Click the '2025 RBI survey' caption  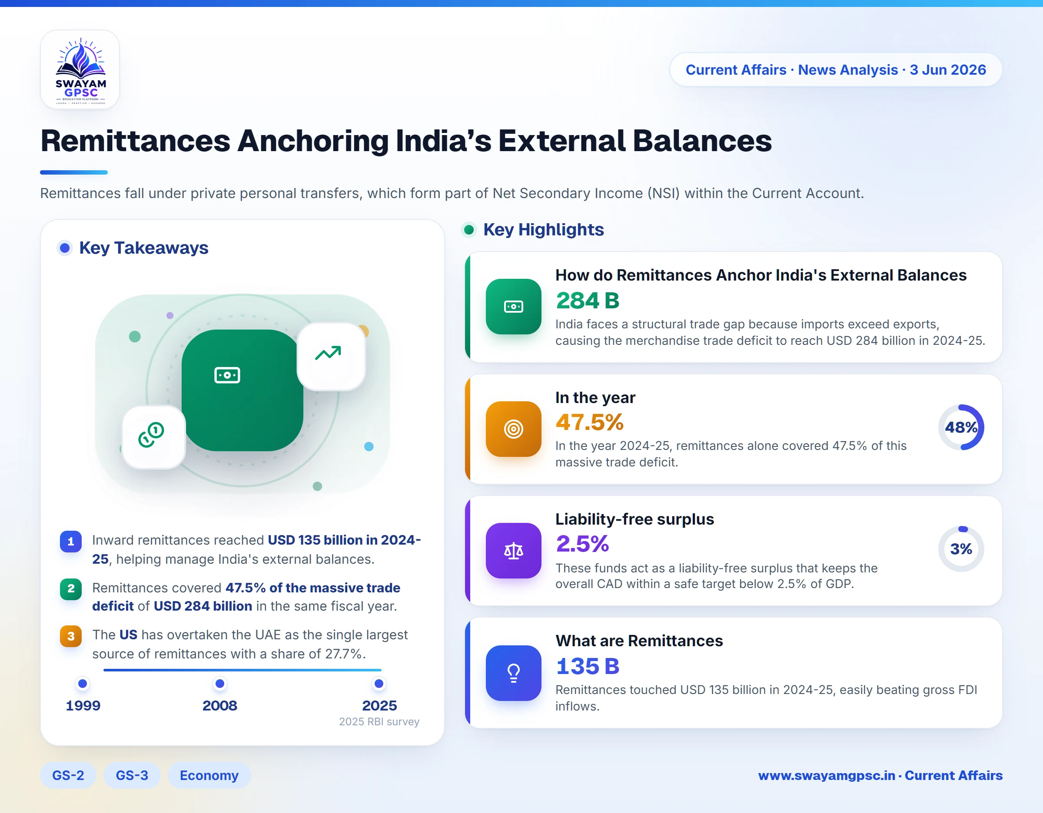tap(379, 721)
